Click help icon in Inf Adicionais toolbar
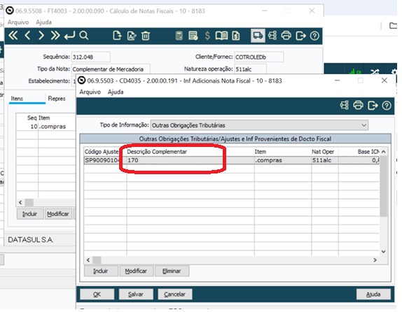Screen dimensions: 402x312 [x=387, y=105]
